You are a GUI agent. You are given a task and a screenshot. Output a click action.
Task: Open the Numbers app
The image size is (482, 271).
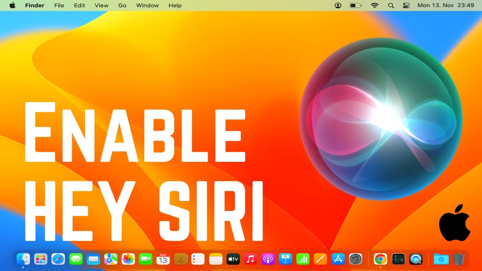(303, 259)
